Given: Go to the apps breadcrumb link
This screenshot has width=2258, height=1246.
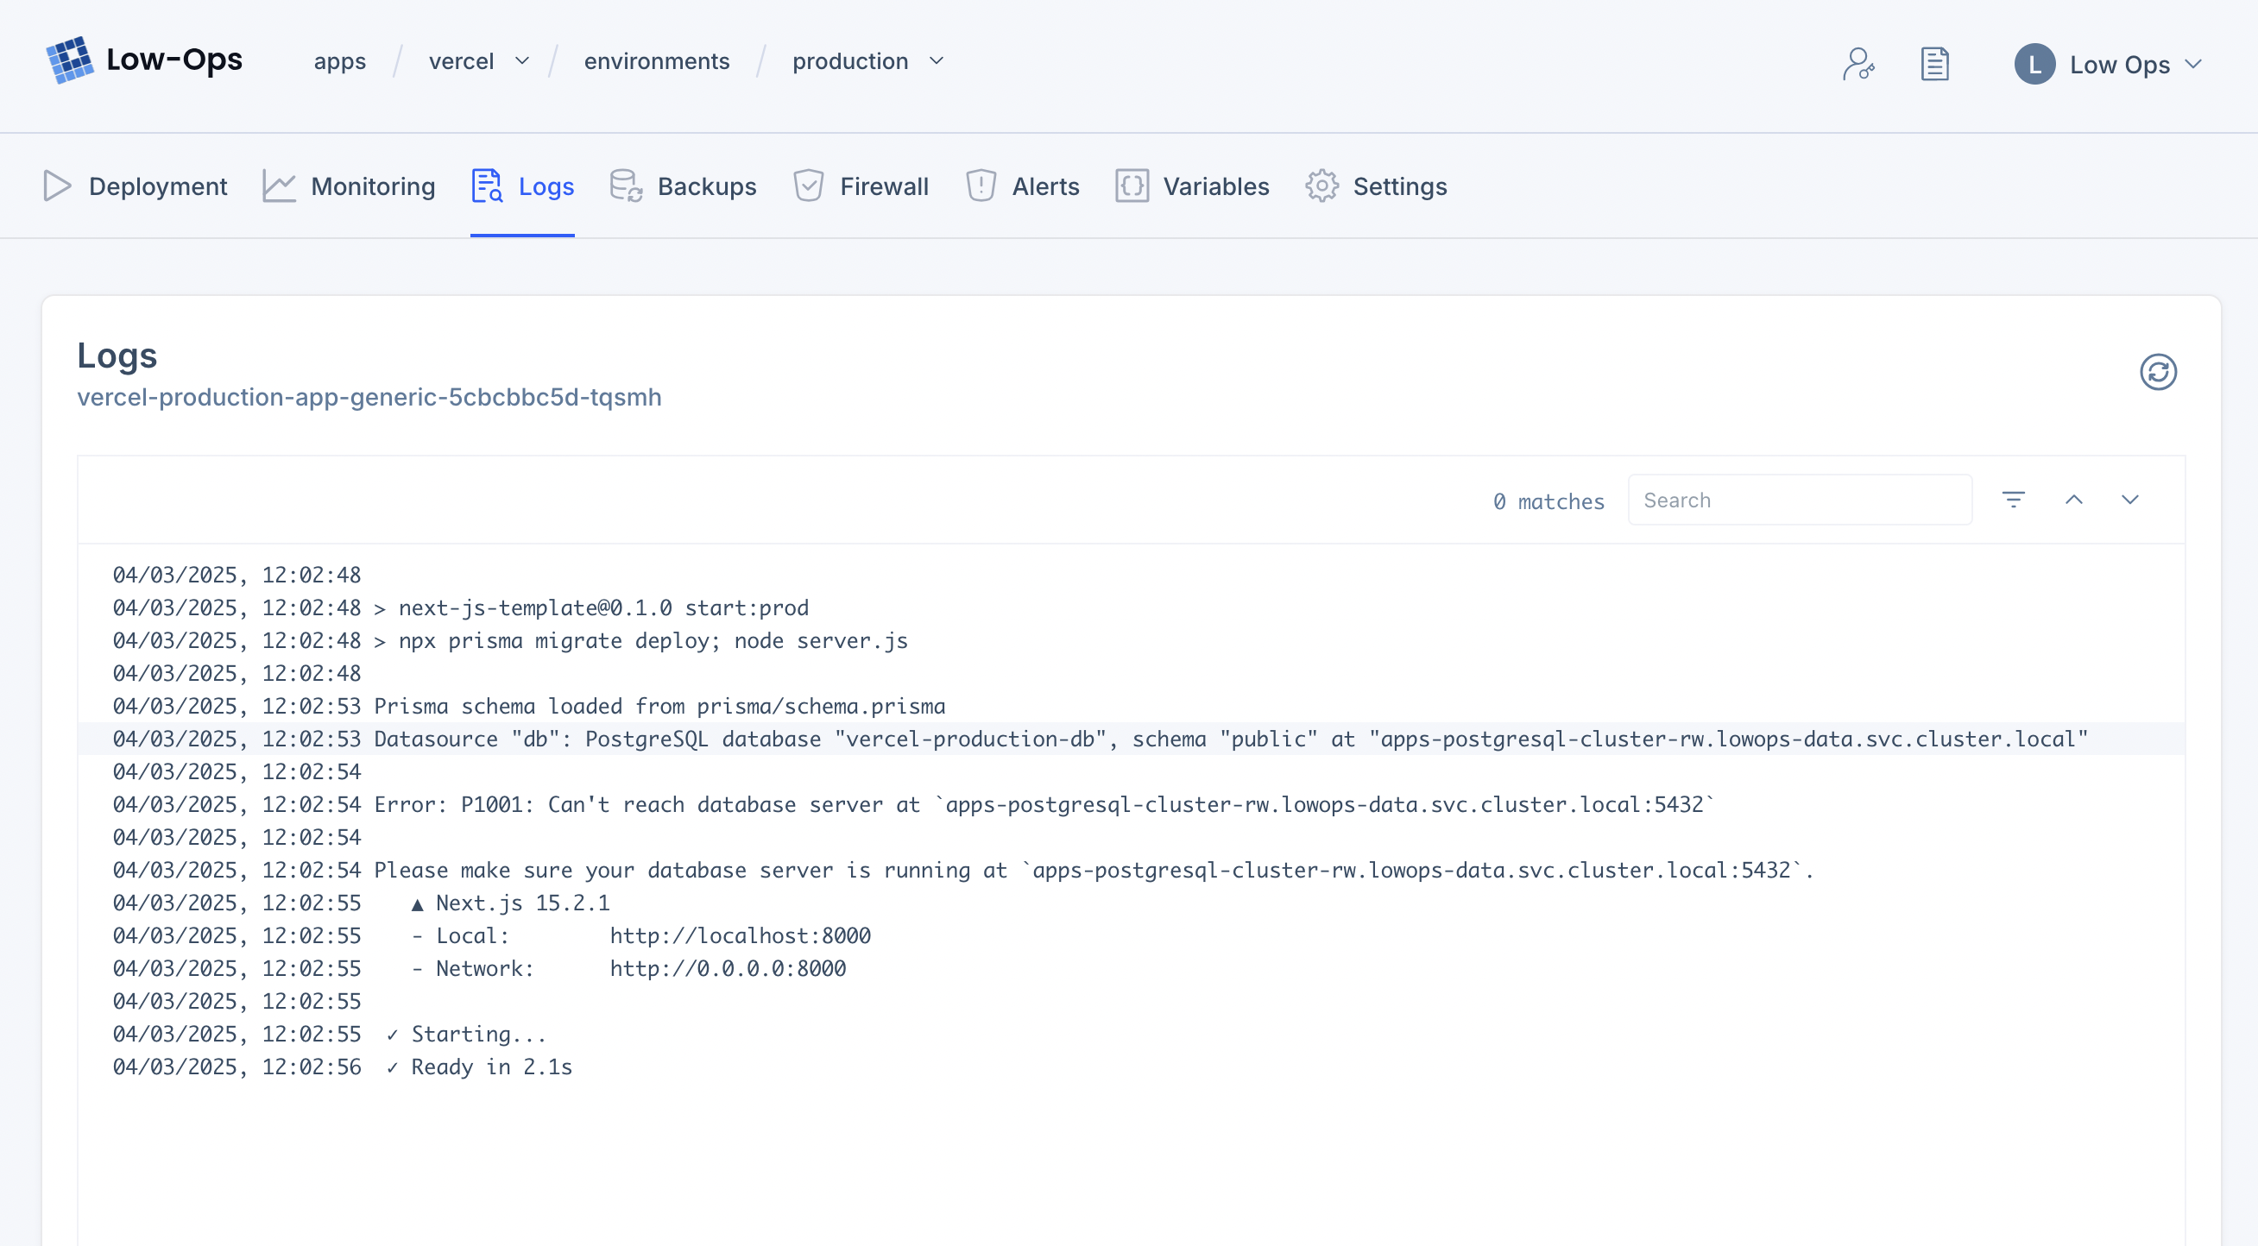Looking at the screenshot, I should click(340, 61).
